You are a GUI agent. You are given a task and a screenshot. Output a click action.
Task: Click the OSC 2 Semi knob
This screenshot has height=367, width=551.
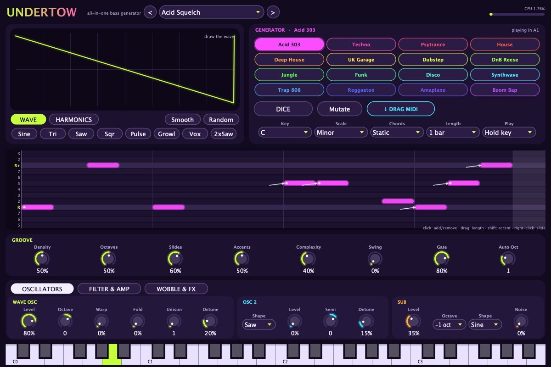pyautogui.click(x=331, y=321)
